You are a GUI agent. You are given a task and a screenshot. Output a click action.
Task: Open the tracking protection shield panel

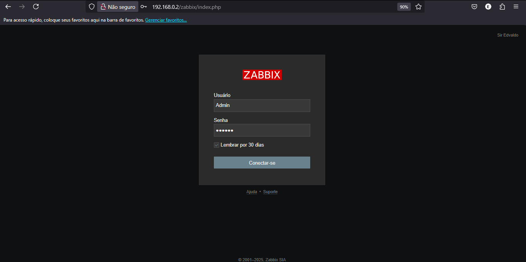coord(91,7)
